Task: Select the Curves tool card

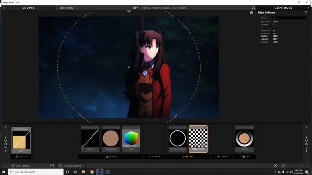Action: coord(90,139)
